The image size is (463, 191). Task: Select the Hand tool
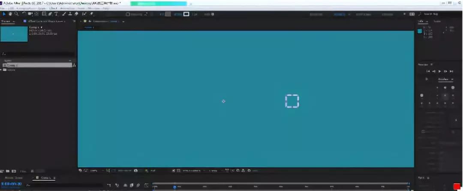point(10,14)
